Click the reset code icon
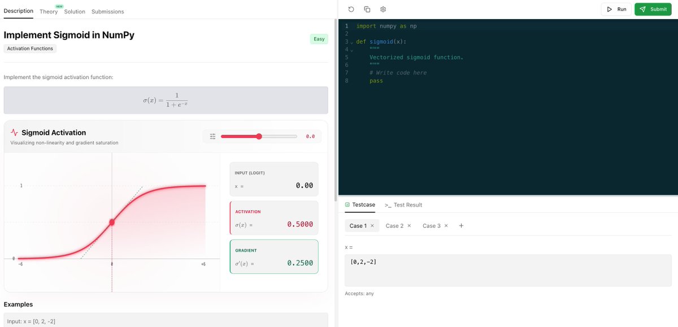This screenshot has height=327, width=678. (351, 9)
